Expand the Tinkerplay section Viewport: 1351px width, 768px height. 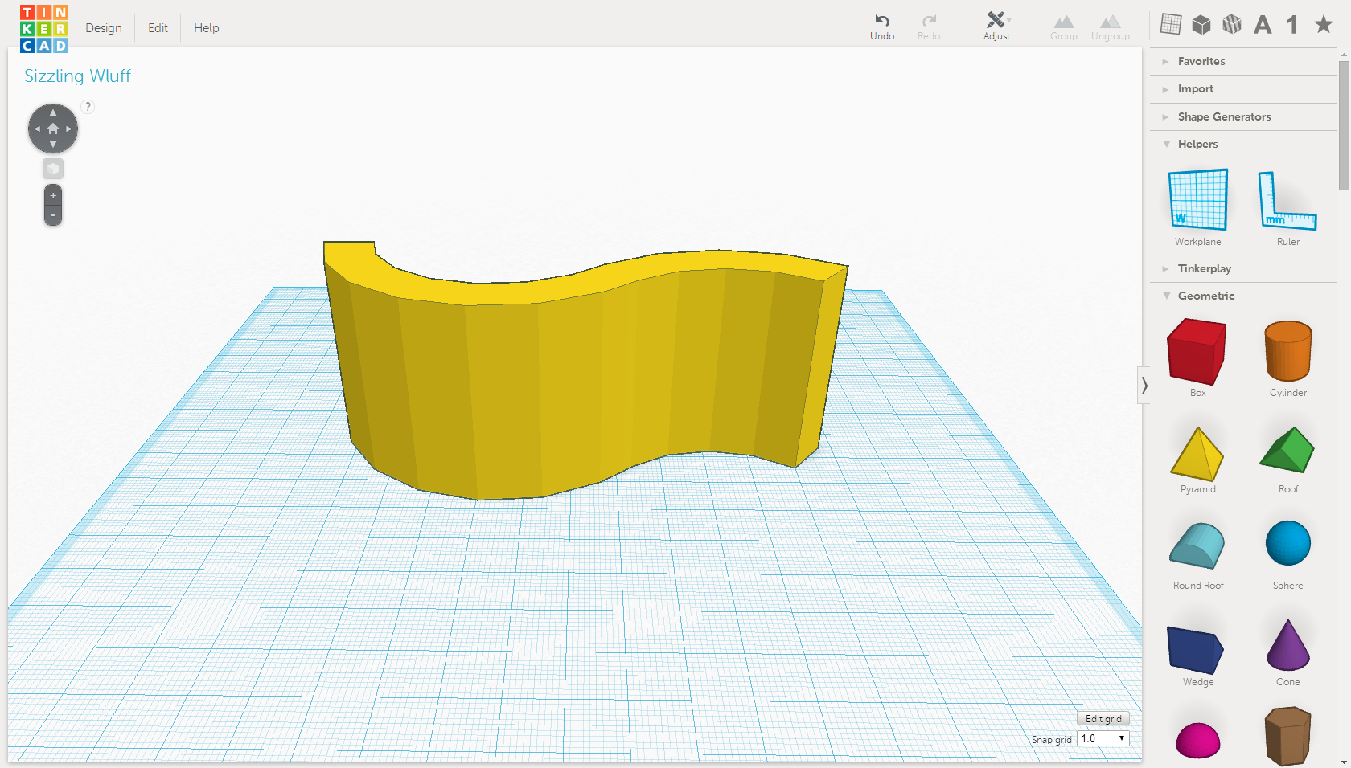(x=1205, y=268)
